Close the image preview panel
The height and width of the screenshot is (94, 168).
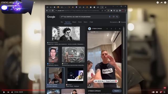(x=120, y=28)
